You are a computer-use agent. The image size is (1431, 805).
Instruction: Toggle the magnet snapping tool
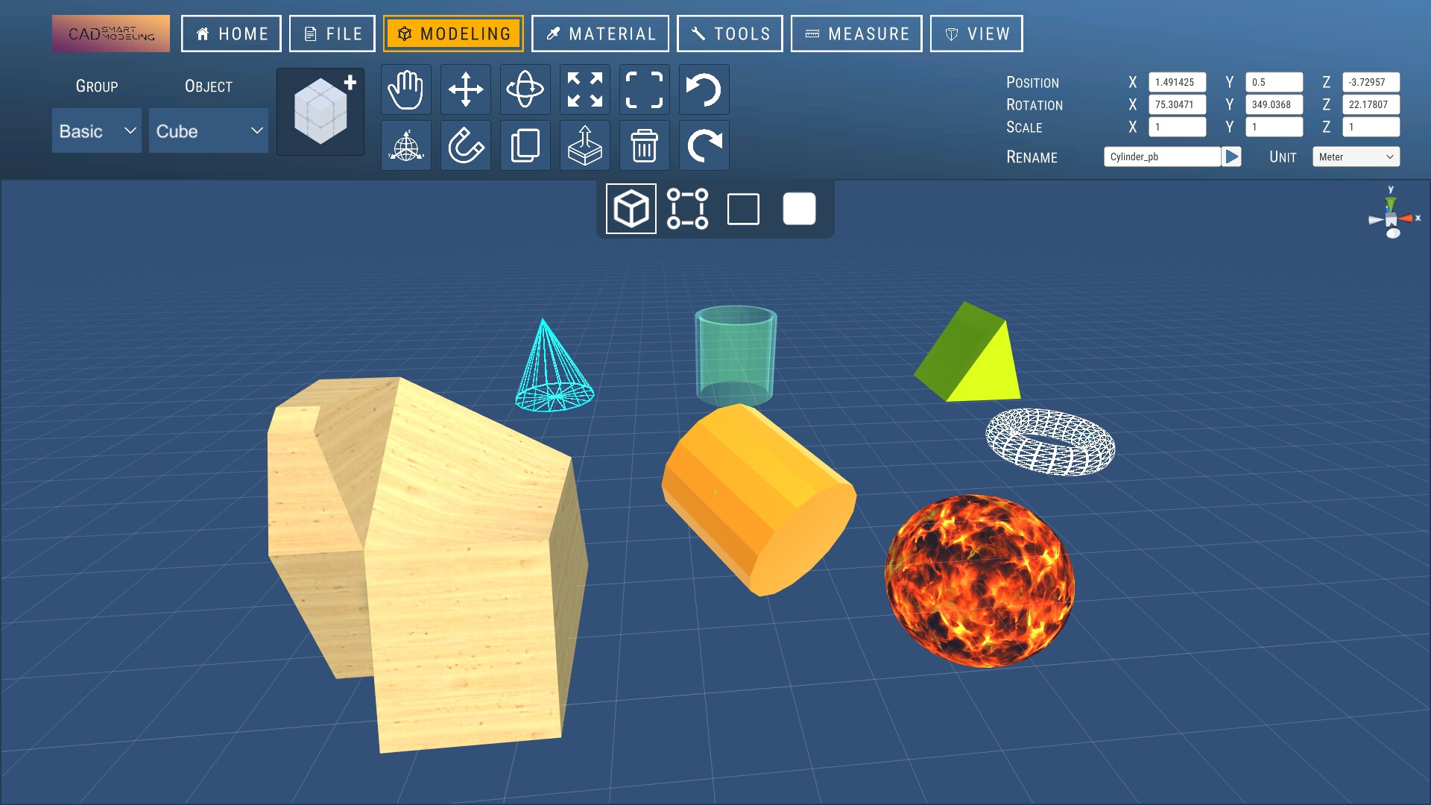pos(465,145)
